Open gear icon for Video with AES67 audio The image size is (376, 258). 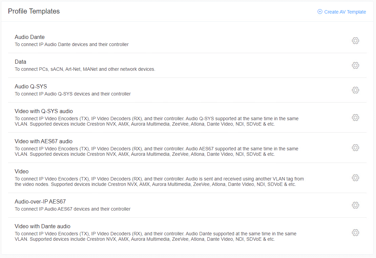coord(355,148)
